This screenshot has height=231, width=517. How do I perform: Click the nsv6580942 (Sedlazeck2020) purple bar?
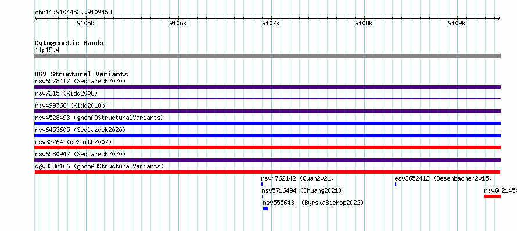pos(267,160)
